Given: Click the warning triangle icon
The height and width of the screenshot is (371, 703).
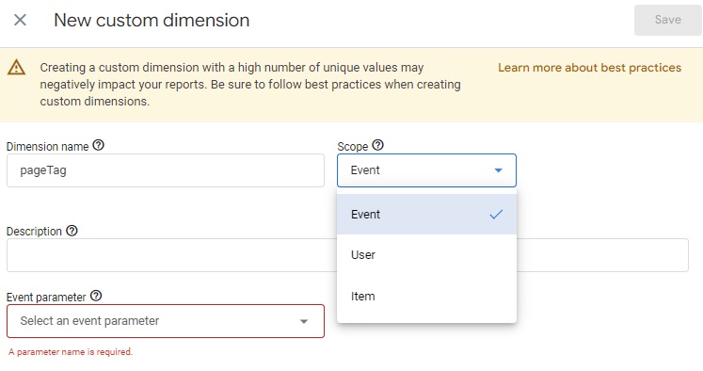Looking at the screenshot, I should pos(17,67).
